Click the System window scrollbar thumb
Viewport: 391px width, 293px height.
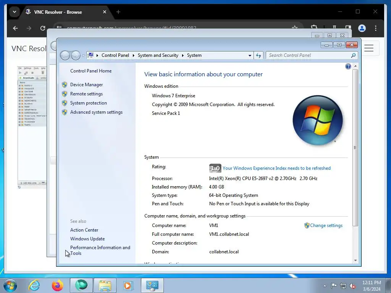pyautogui.click(x=355, y=148)
